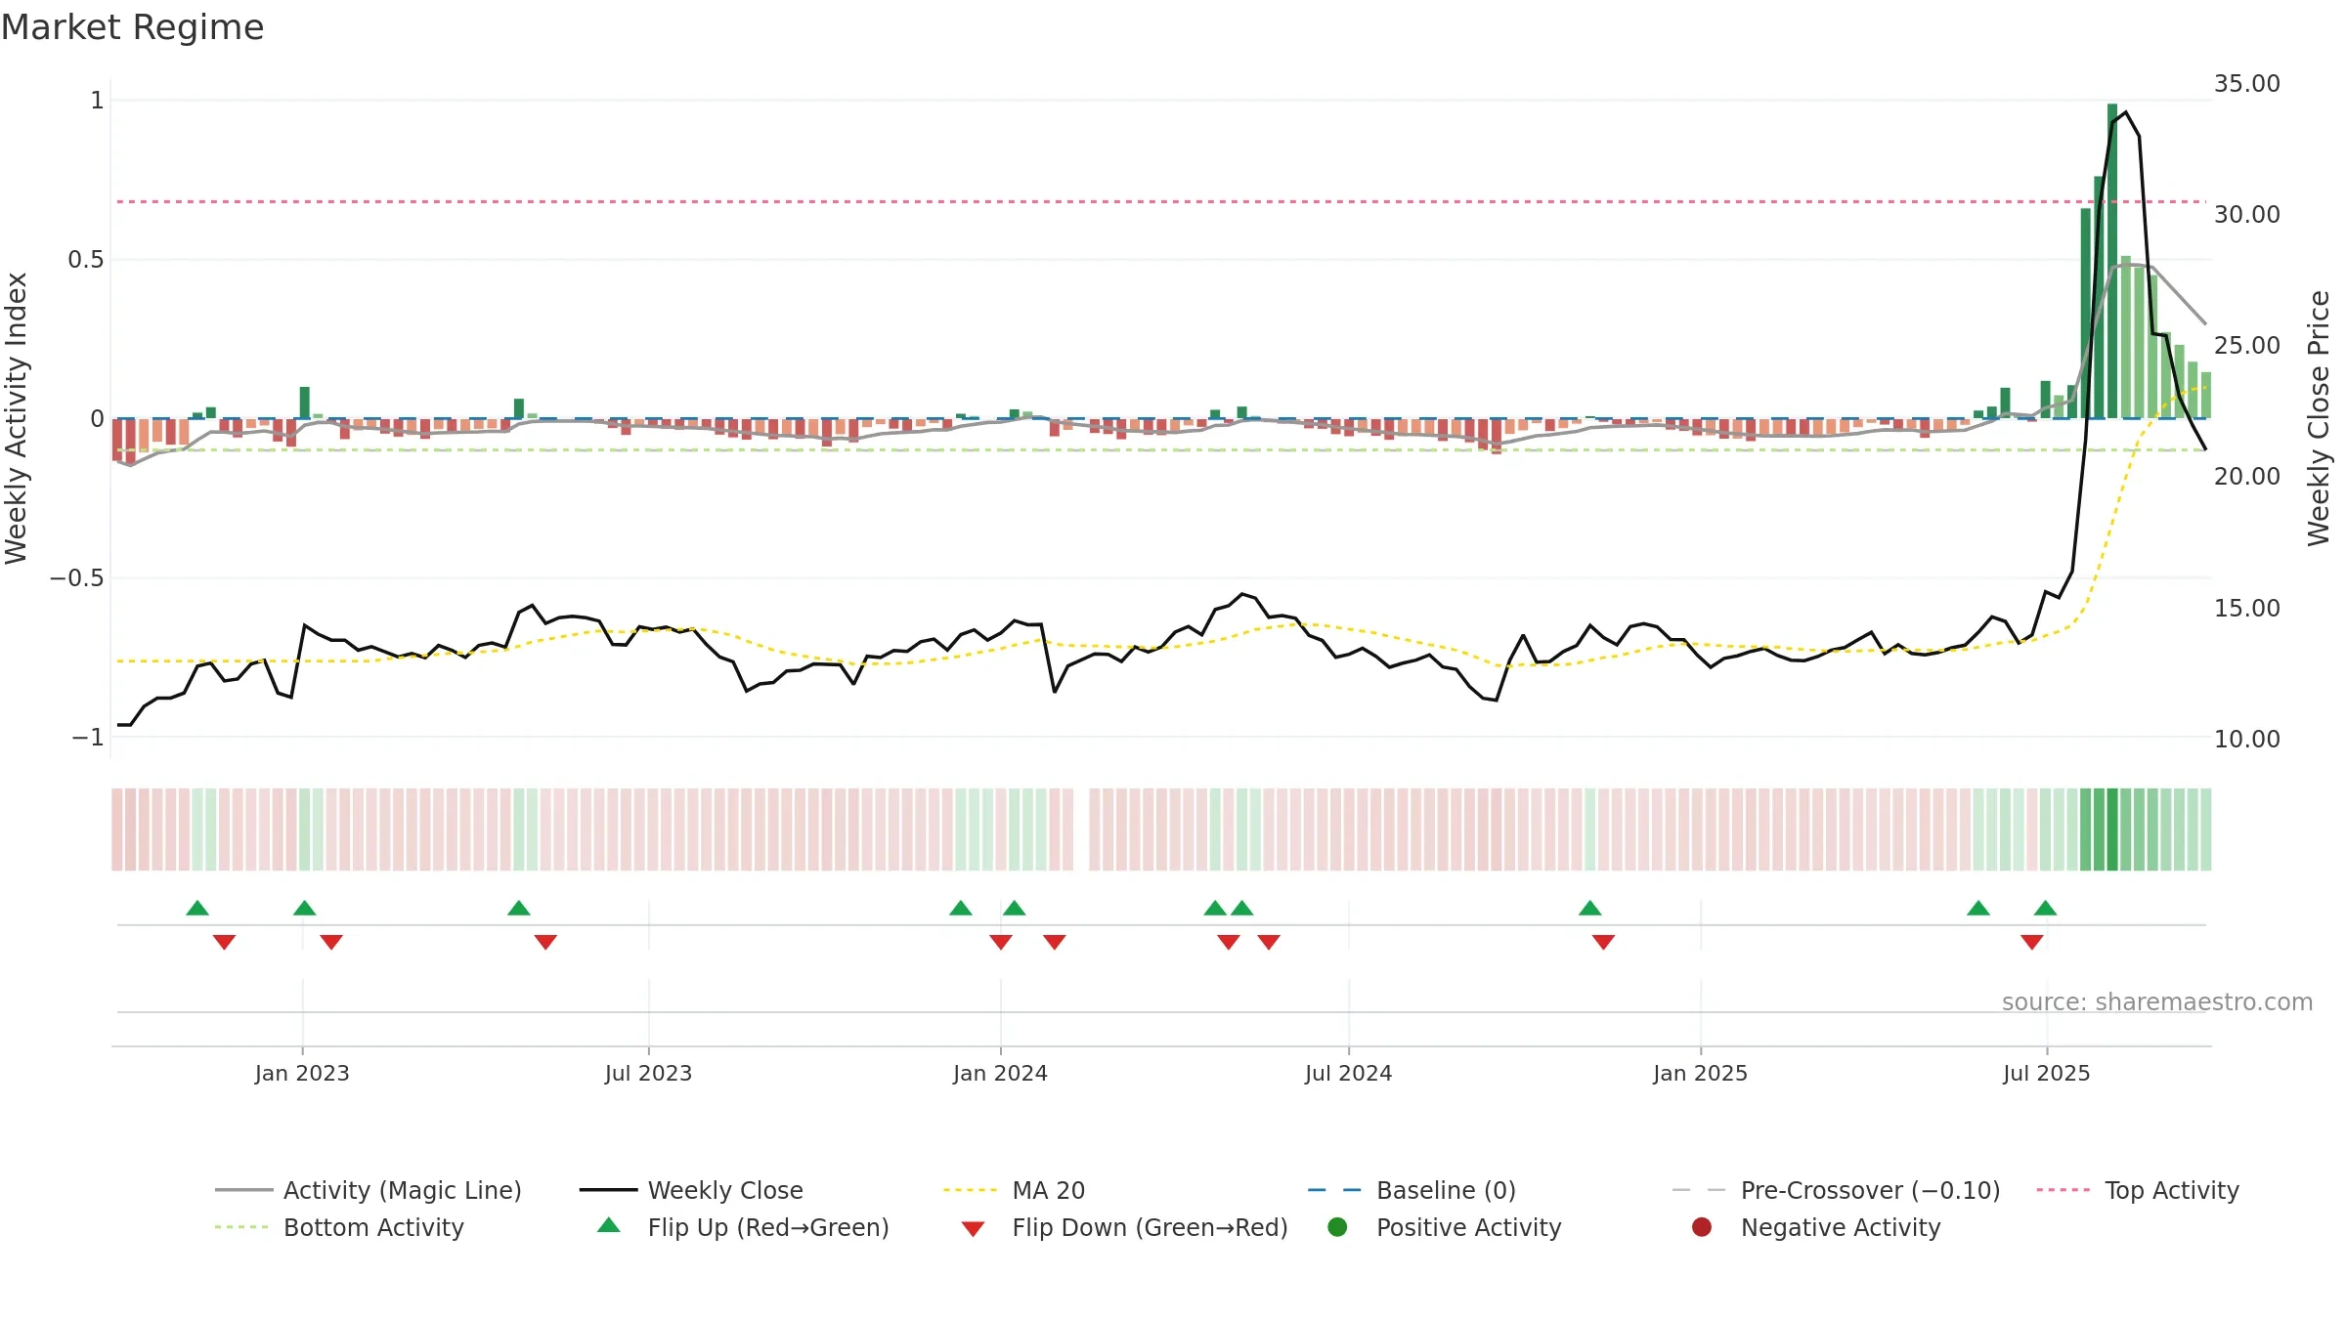Viewport: 2346px width, 1319px height.
Task: Click the last green flip-up triangle at Jul 2025
Action: point(2046,908)
